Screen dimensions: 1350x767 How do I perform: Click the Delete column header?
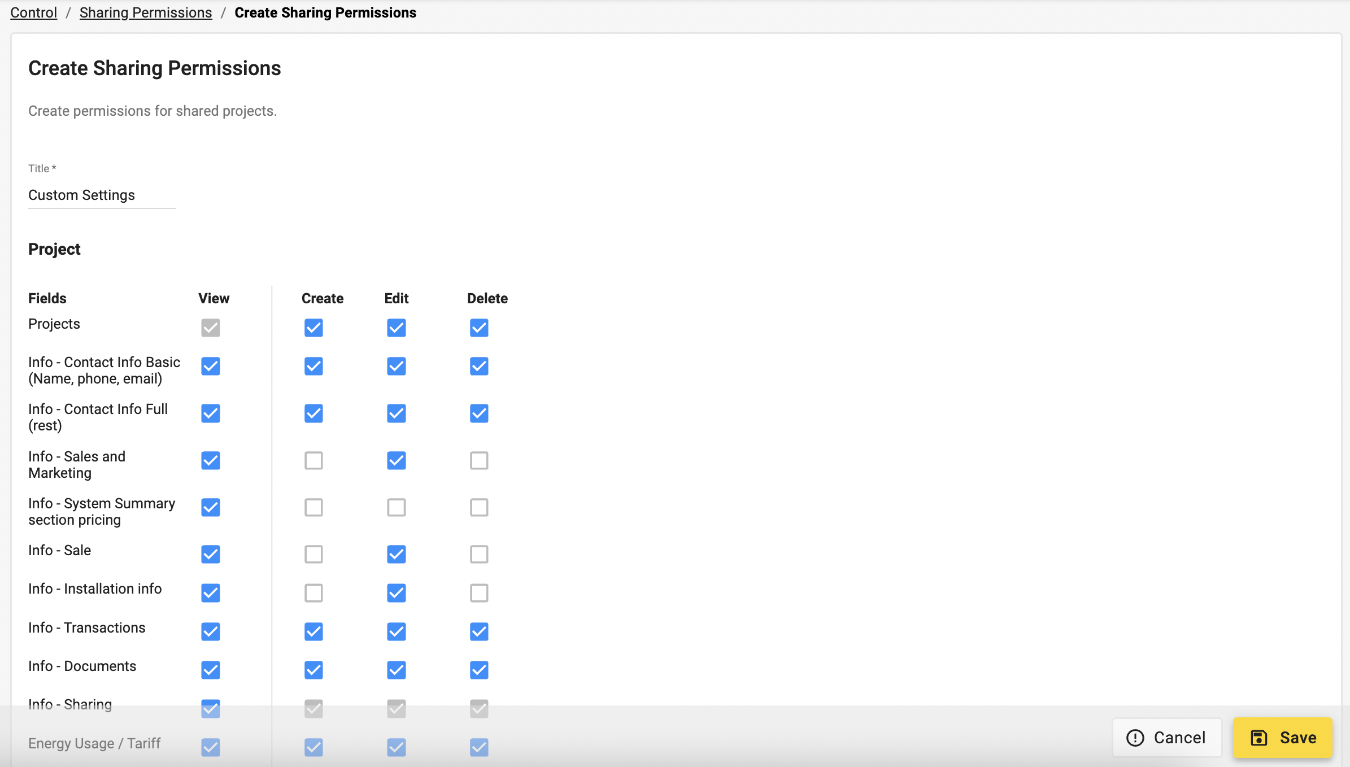(487, 298)
